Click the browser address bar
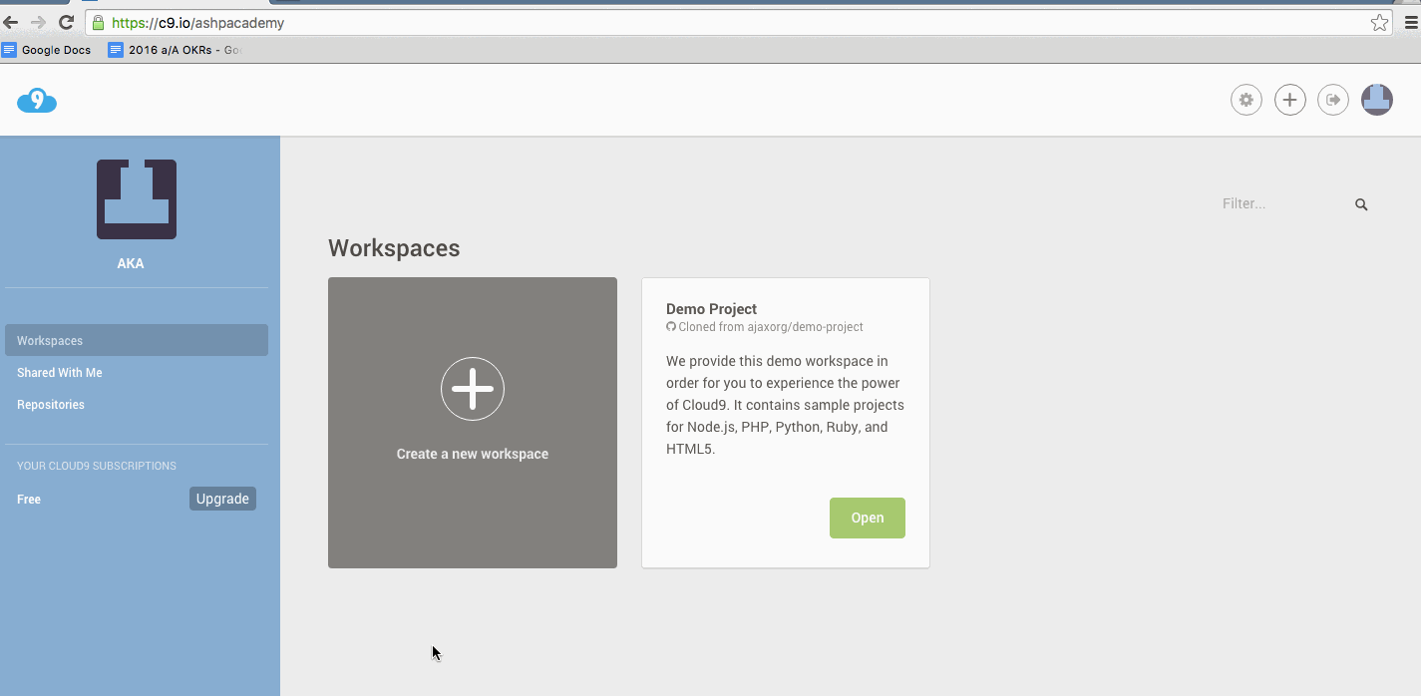This screenshot has width=1421, height=696. [698, 23]
